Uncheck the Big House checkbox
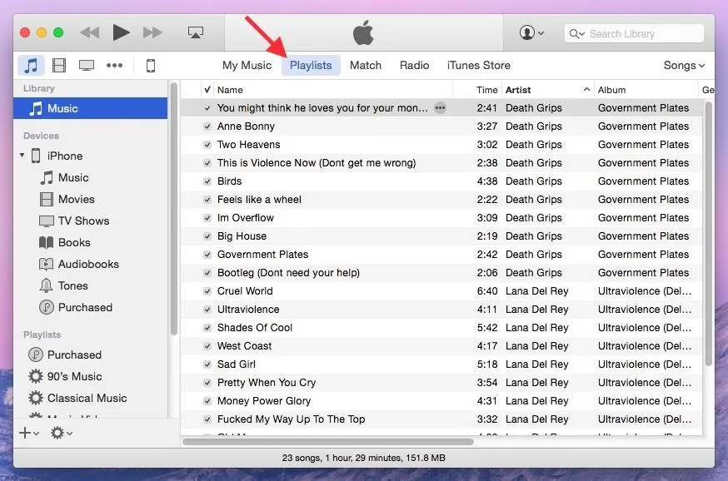The width and height of the screenshot is (728, 481). [207, 236]
